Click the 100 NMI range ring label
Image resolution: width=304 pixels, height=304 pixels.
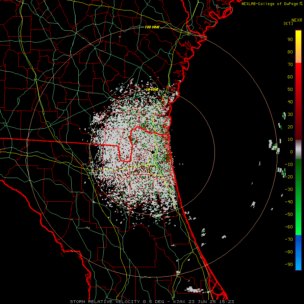tap(152, 27)
